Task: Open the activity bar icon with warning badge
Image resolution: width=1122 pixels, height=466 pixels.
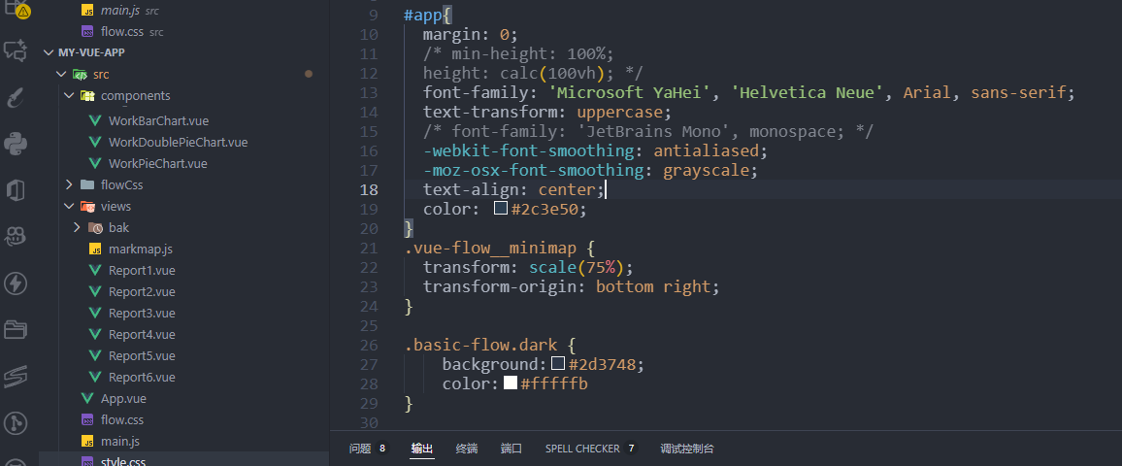Action: (17, 9)
